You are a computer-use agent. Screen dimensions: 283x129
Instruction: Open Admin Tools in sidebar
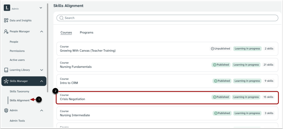tap(17, 121)
